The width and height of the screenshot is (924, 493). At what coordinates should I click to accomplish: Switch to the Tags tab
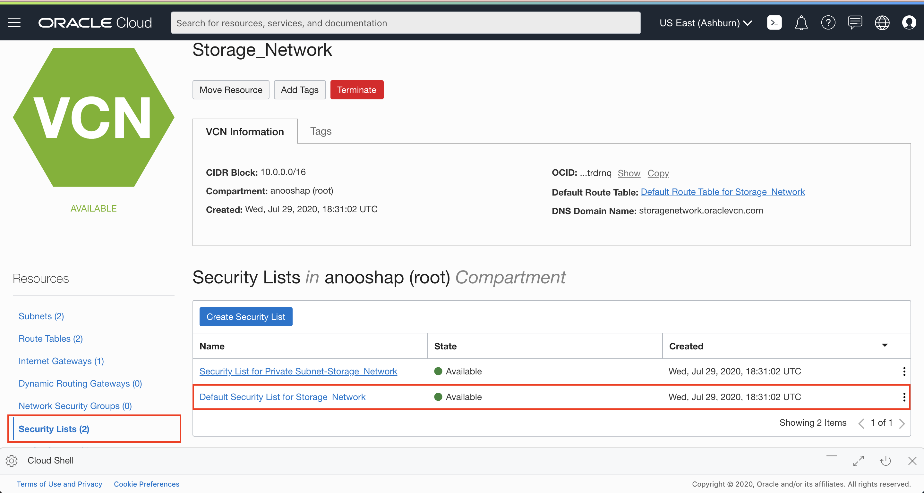tap(320, 131)
